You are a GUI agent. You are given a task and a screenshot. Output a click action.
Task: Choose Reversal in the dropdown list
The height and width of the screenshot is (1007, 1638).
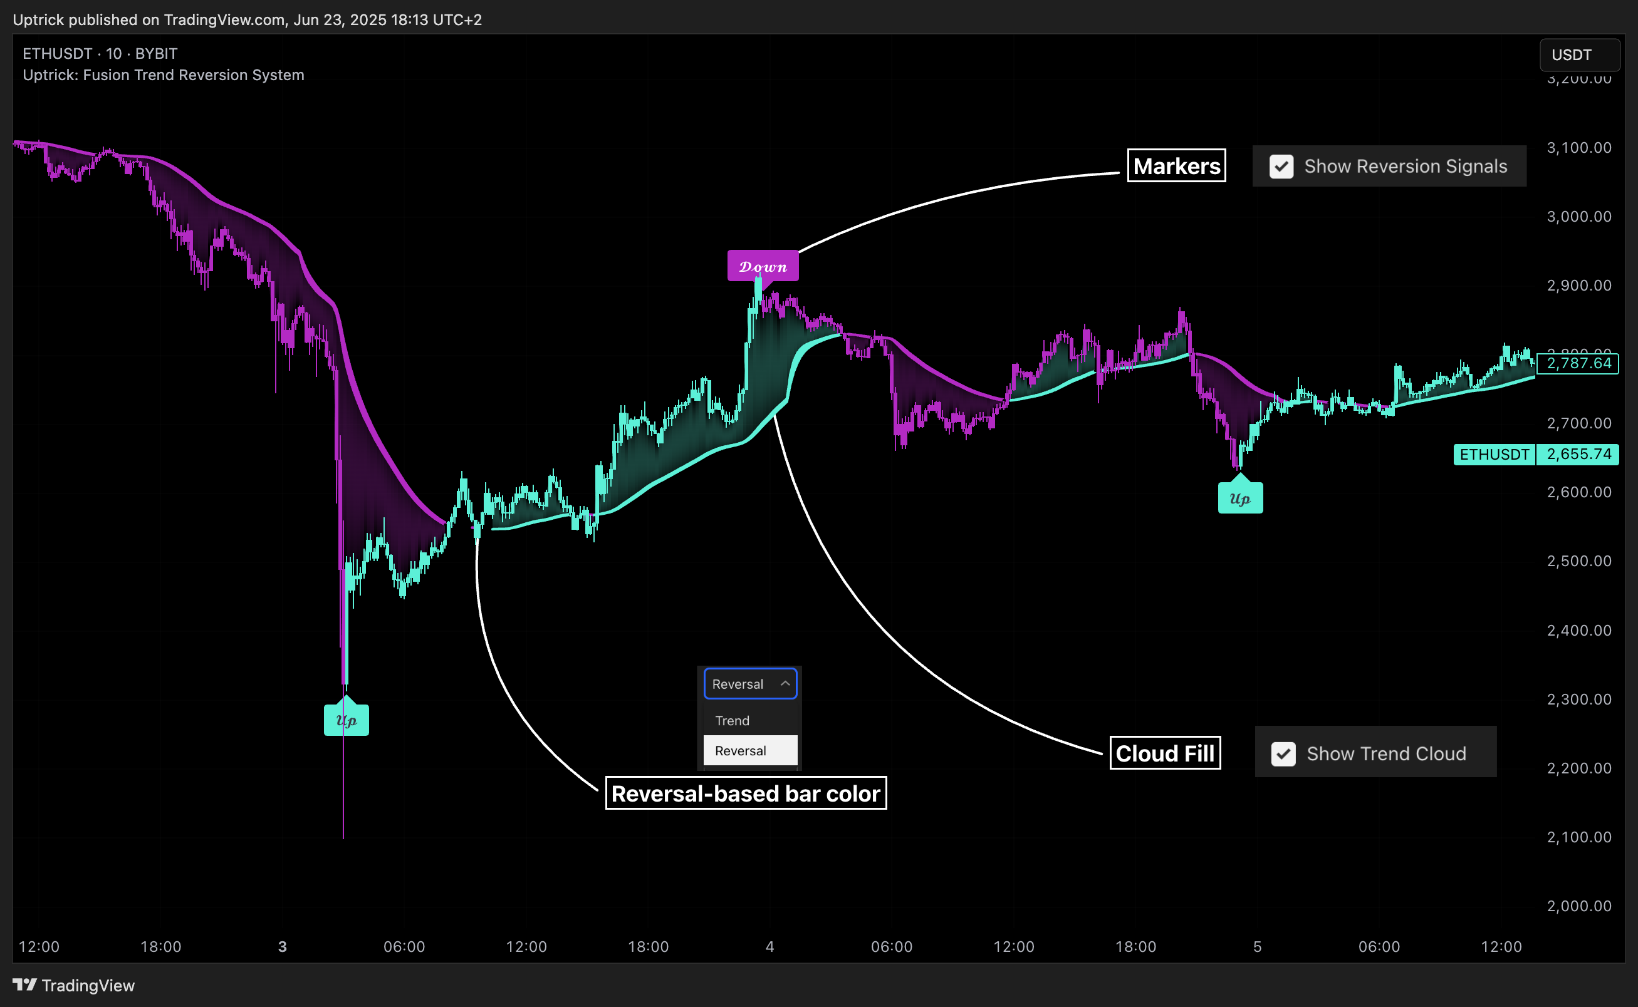coord(750,751)
